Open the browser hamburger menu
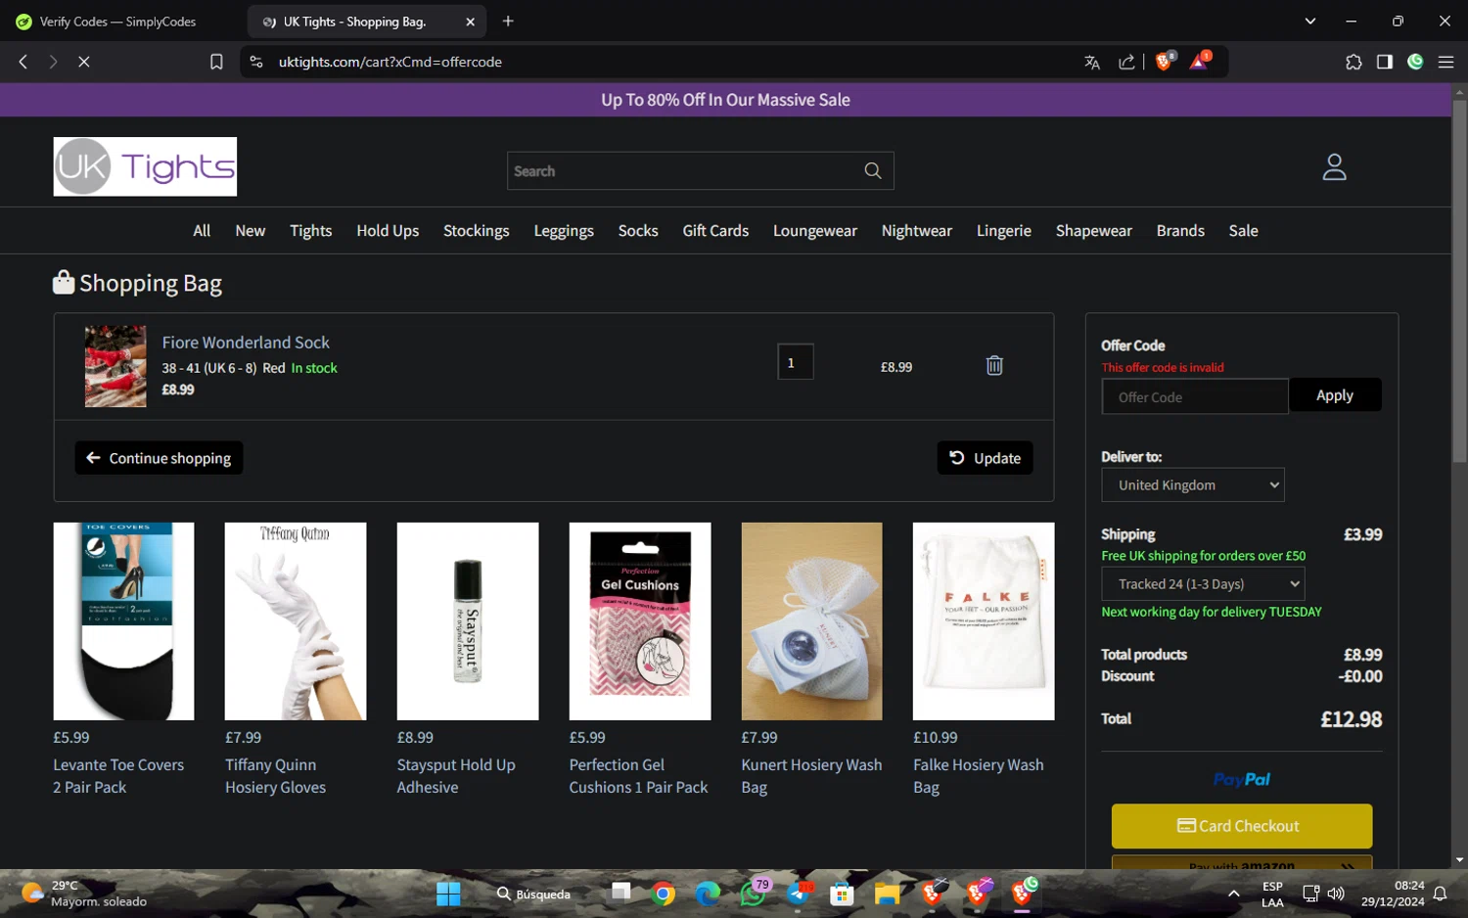Image resolution: width=1468 pixels, height=918 pixels. [x=1445, y=62]
